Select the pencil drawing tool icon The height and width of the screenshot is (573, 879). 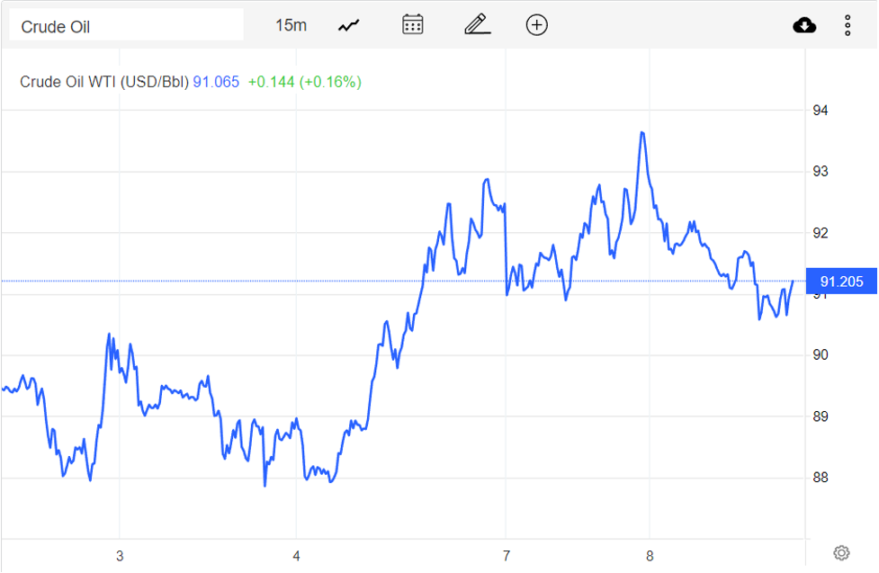[x=477, y=24]
